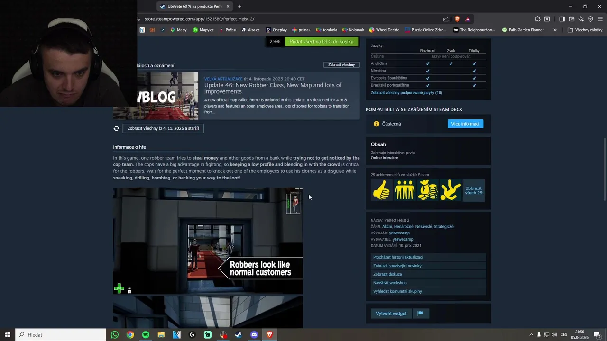
Task: Open the Kolomuk bookmark
Action: click(353, 30)
